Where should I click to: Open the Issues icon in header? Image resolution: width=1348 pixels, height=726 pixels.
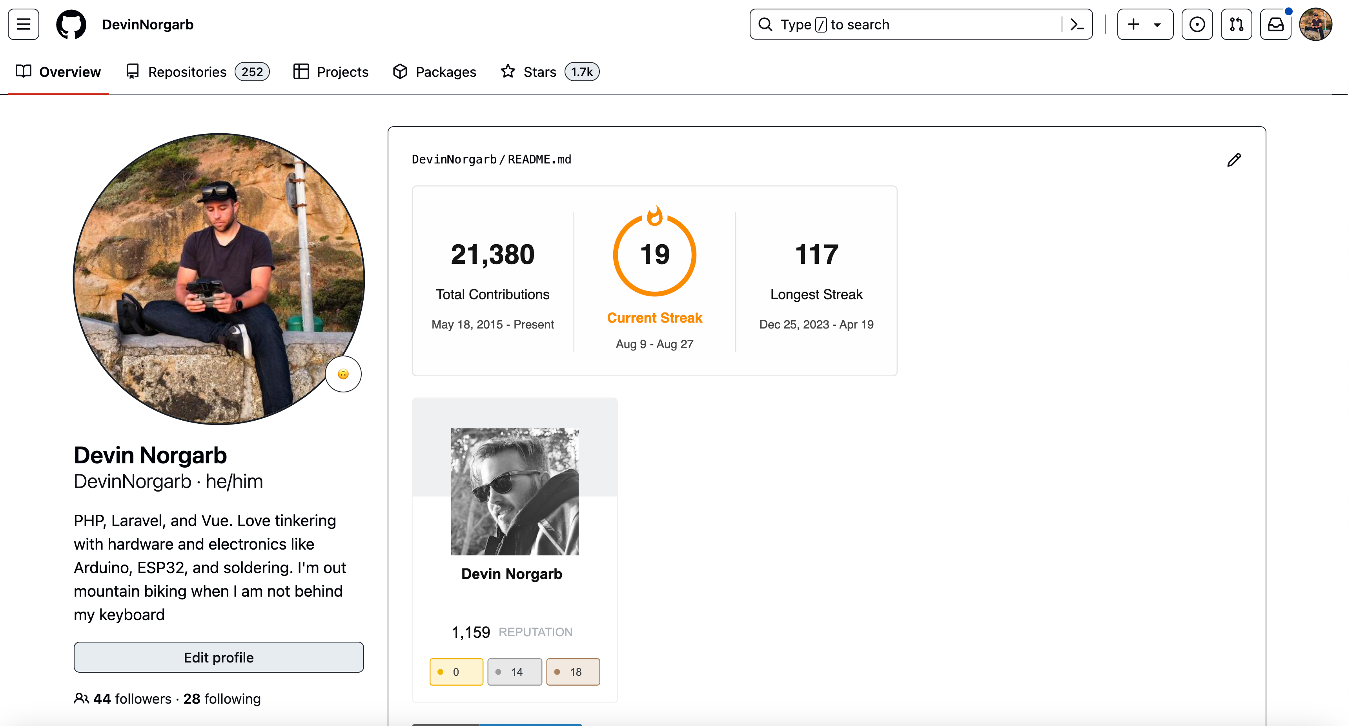click(1197, 25)
